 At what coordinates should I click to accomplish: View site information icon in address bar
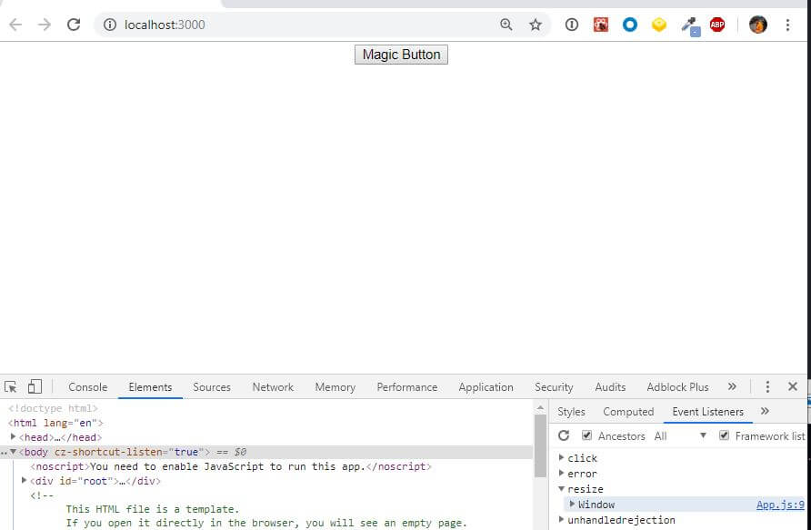(x=110, y=25)
